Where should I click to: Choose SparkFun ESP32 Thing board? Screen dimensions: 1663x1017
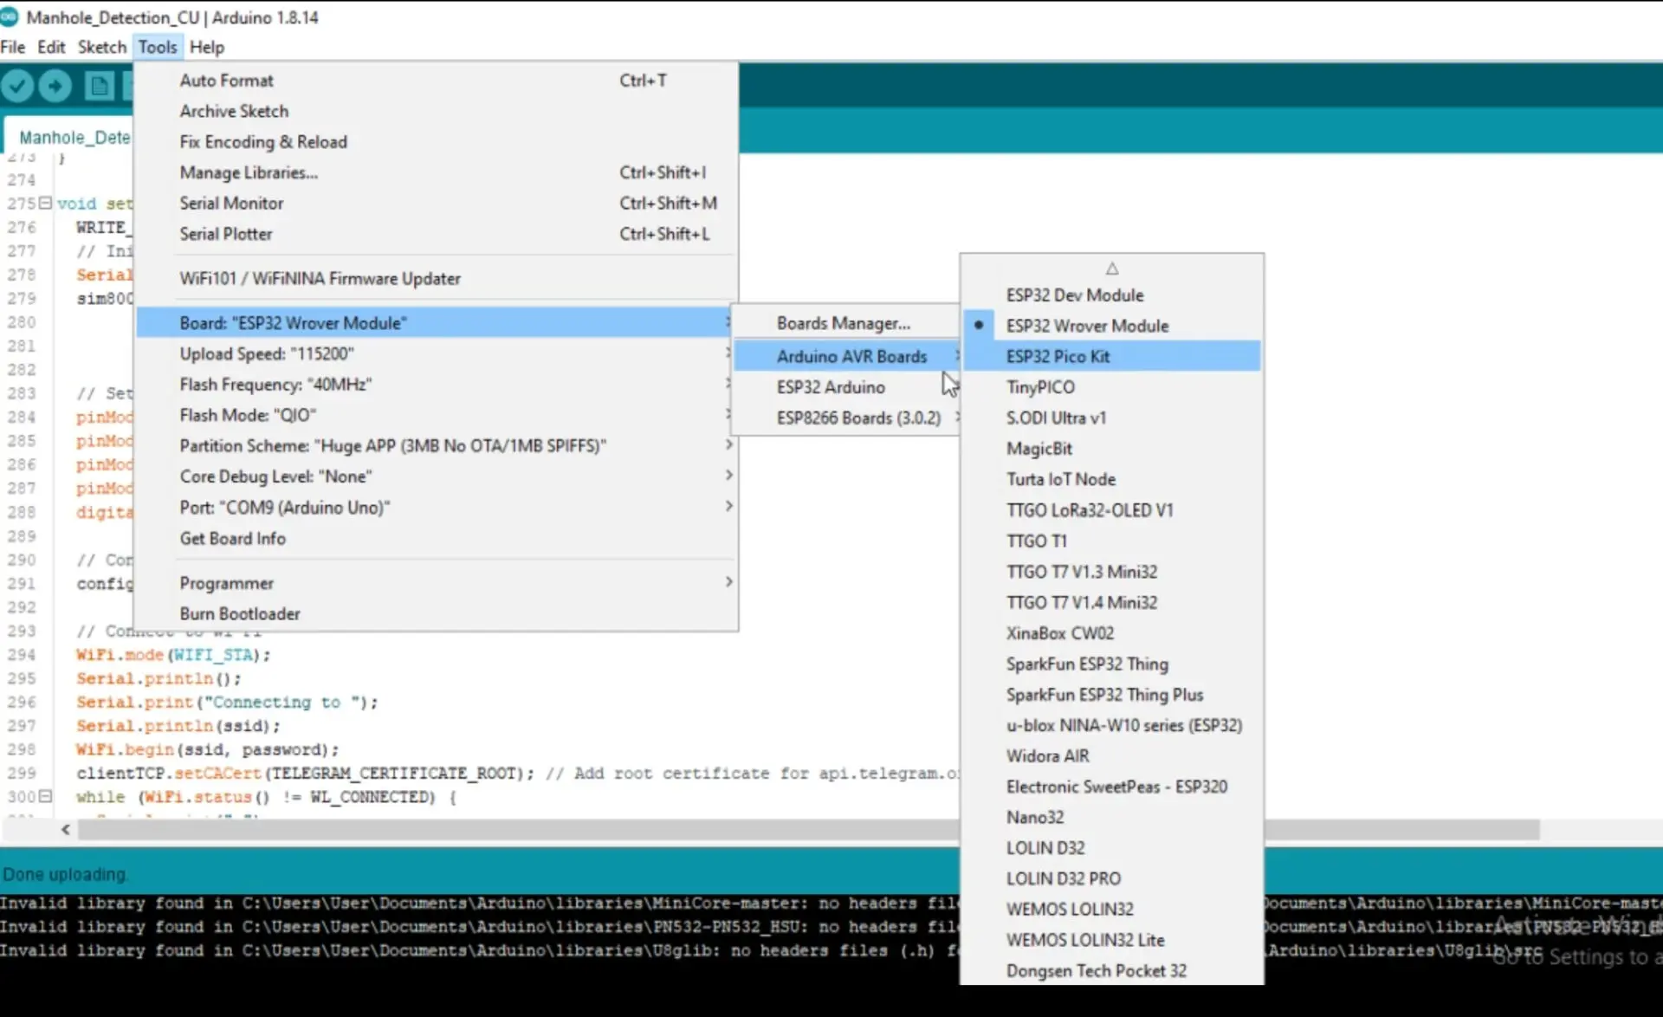[x=1112, y=664]
